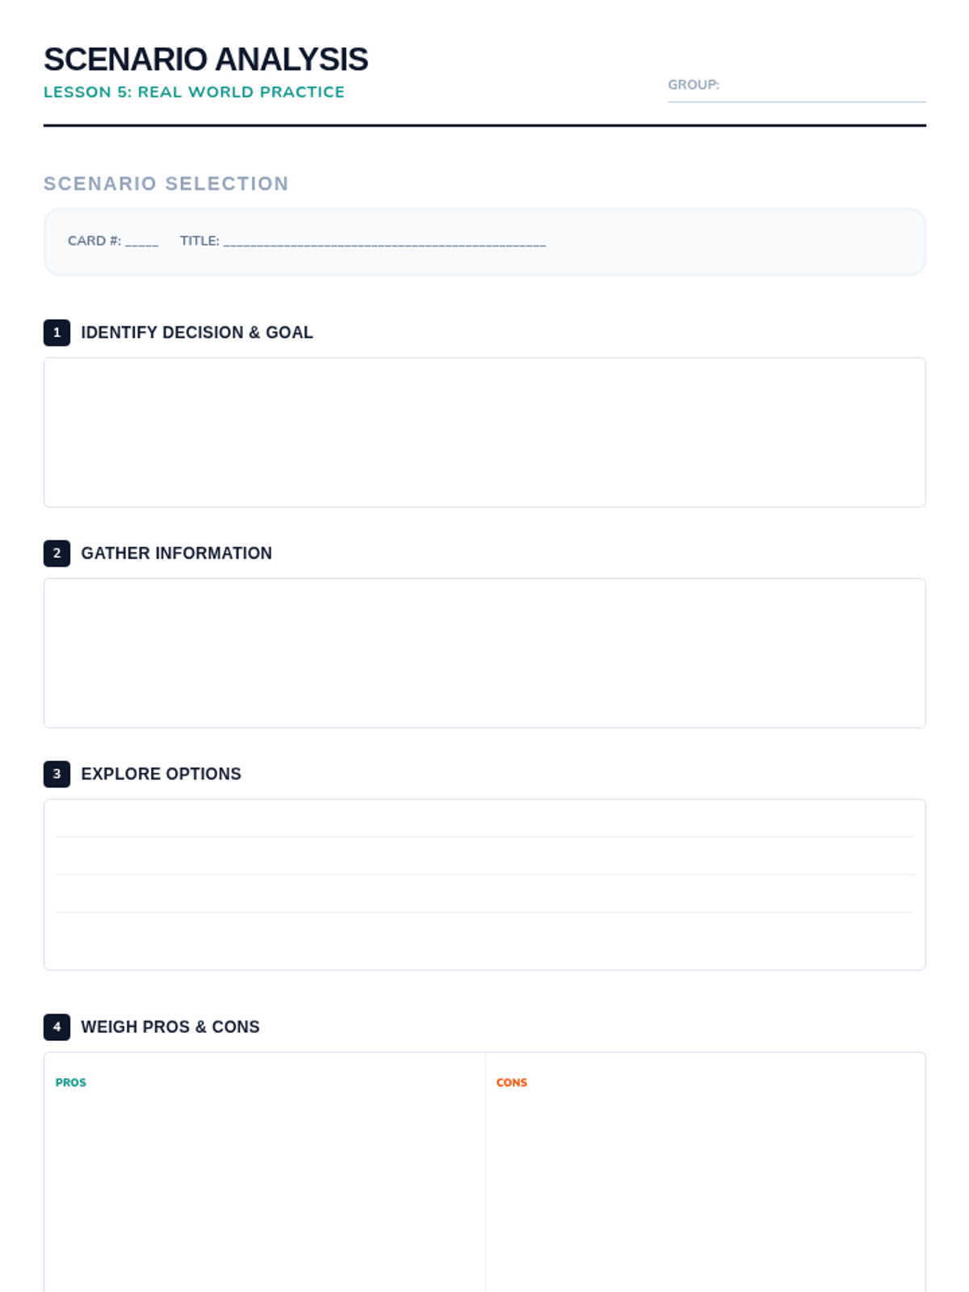Click first line in Explore Options box
This screenshot has height=1292, width=969.
(x=484, y=819)
